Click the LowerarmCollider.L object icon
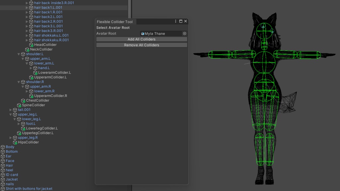Image resolution: width=340 pixels, height=191 pixels. click(35, 73)
